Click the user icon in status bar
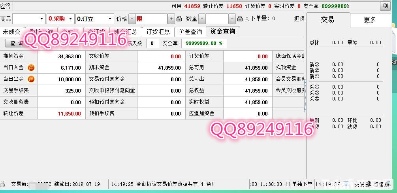The width and height of the screenshot is (397, 193). coord(2,184)
